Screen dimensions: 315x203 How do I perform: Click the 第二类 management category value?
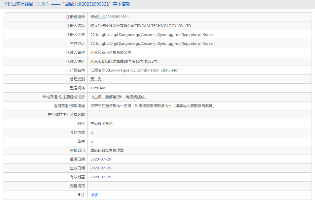(96, 79)
